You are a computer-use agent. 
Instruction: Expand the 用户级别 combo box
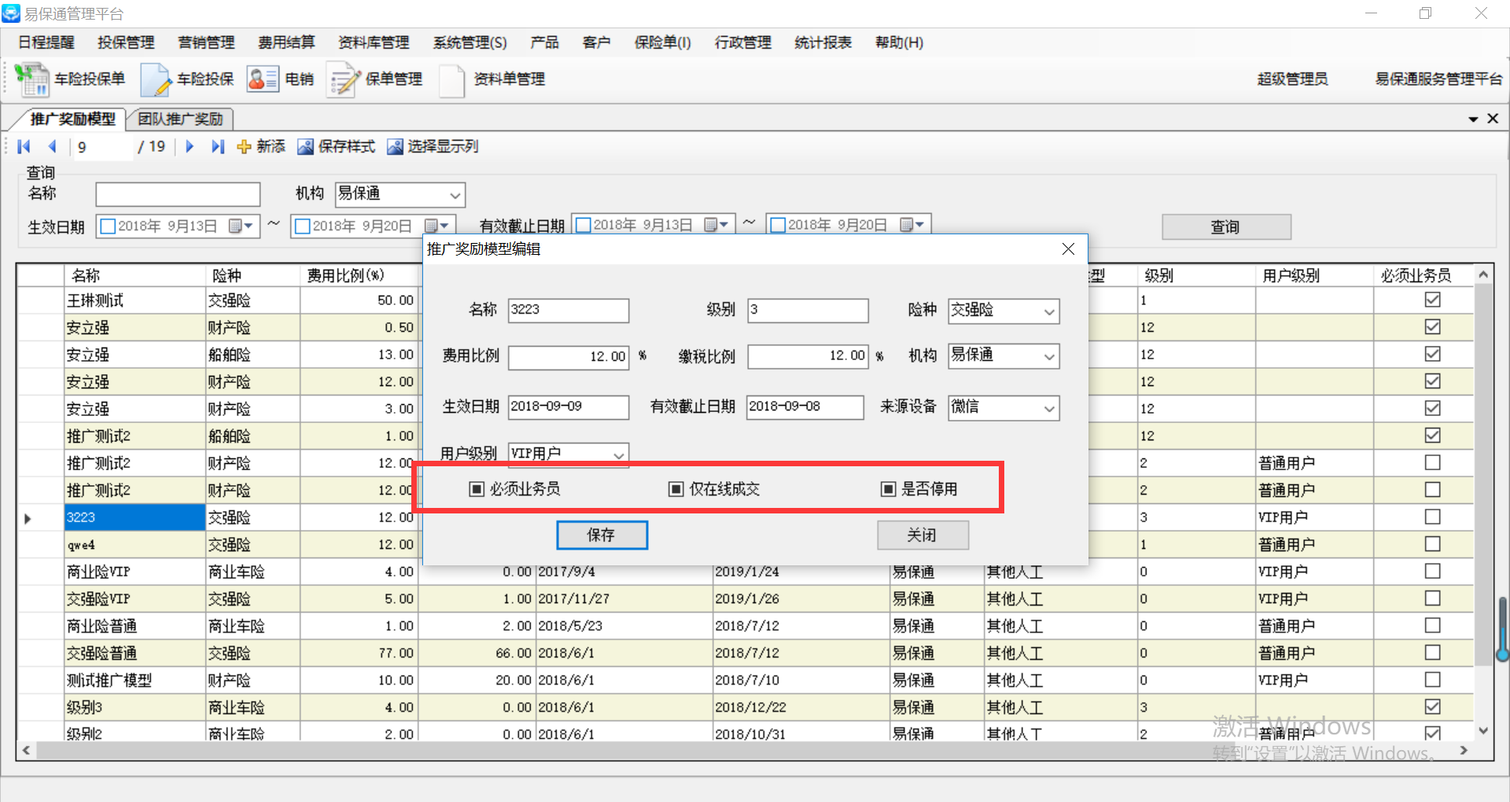coord(618,454)
